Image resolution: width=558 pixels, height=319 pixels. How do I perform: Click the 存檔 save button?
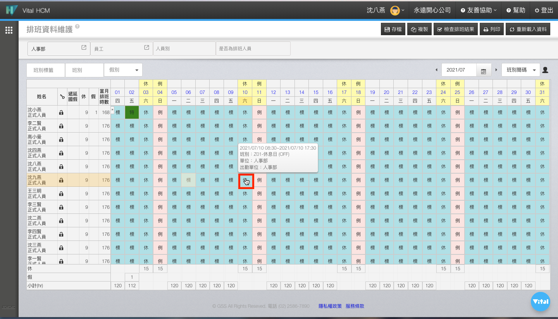click(x=393, y=29)
